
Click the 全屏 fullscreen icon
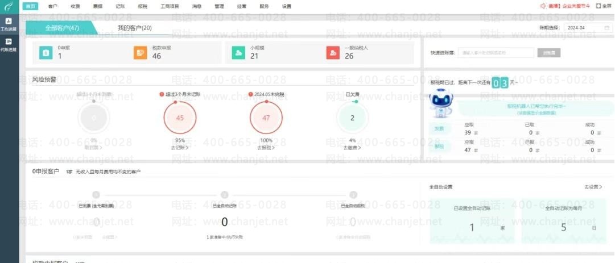click(598, 6)
